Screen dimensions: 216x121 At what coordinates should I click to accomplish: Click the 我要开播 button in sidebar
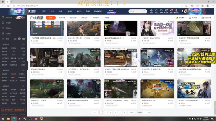20,110
